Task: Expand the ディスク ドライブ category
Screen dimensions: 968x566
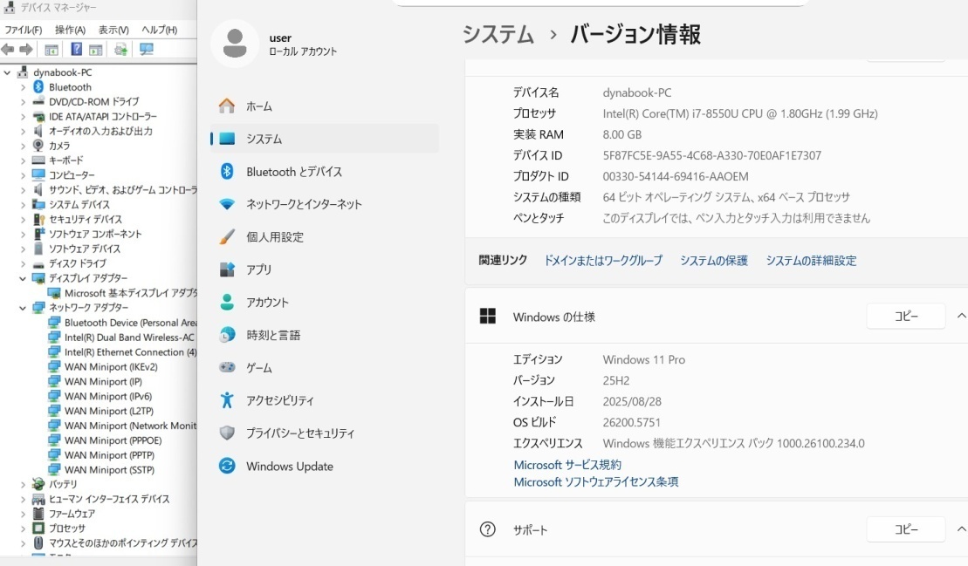Action: (23, 264)
